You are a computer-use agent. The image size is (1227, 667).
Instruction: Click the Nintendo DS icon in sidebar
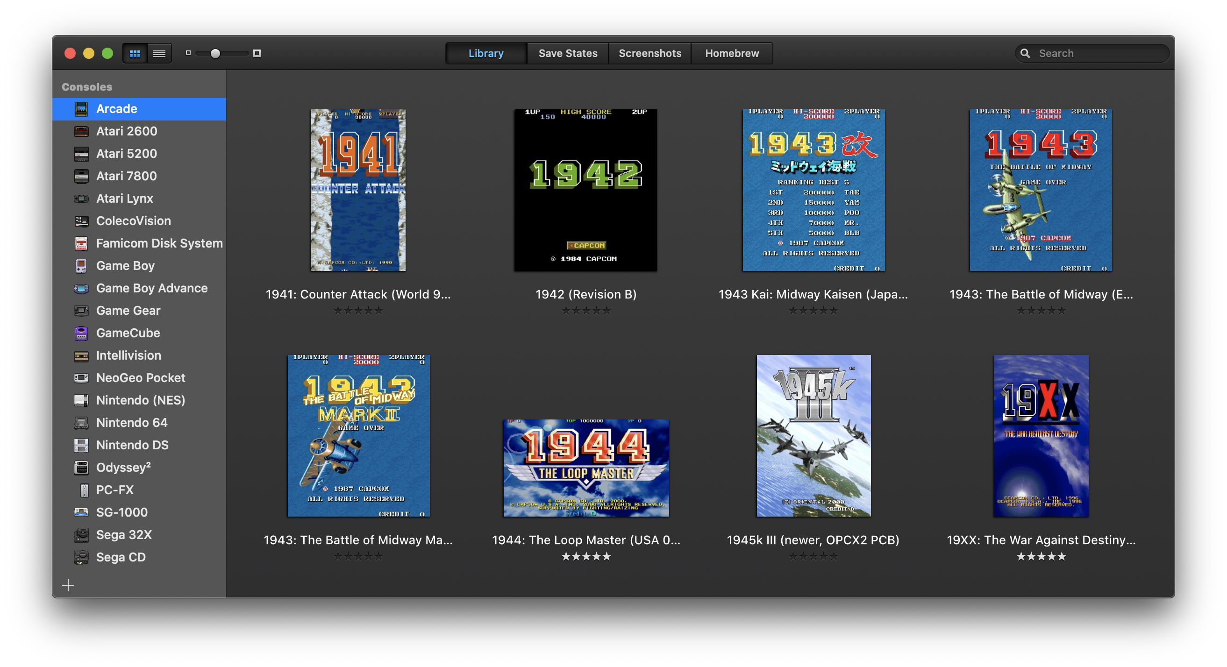tap(81, 445)
